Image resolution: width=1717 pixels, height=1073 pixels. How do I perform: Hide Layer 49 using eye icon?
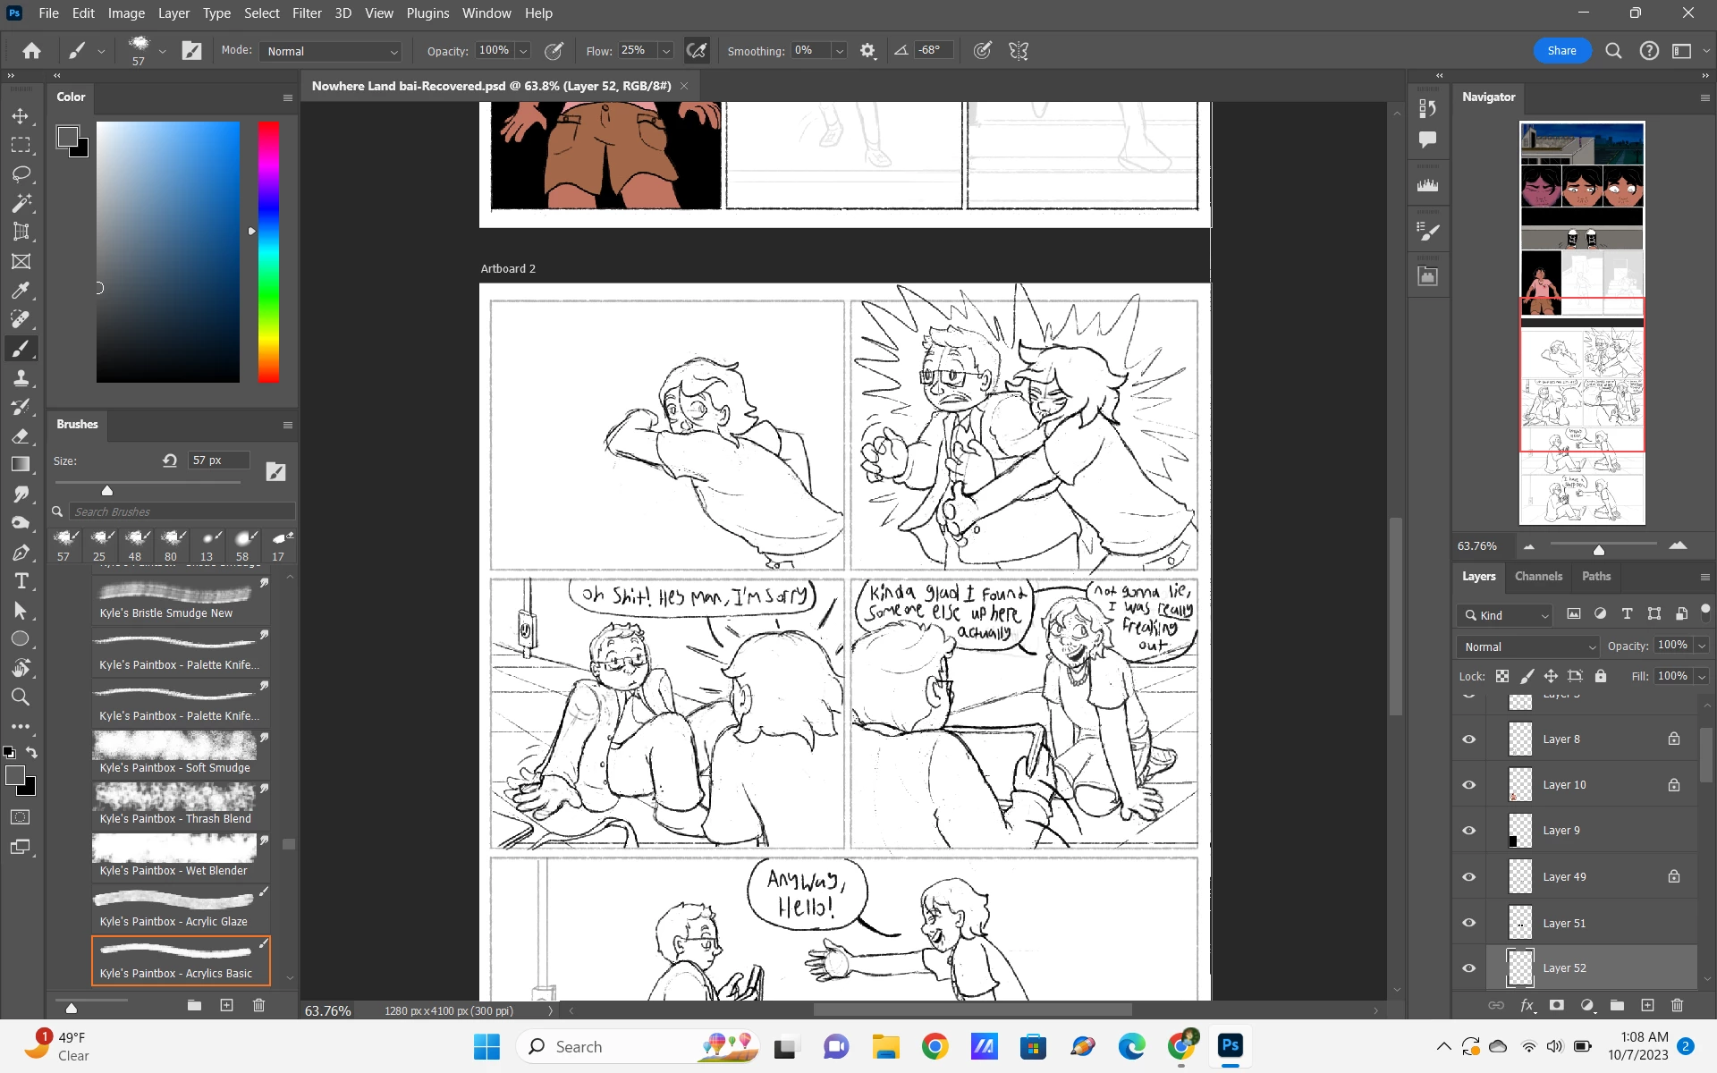coord(1468,877)
